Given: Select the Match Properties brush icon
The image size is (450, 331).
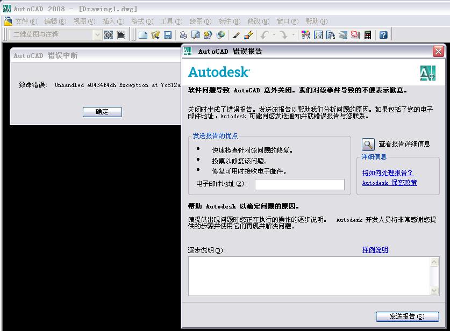Looking at the screenshot, I should tap(236, 35).
